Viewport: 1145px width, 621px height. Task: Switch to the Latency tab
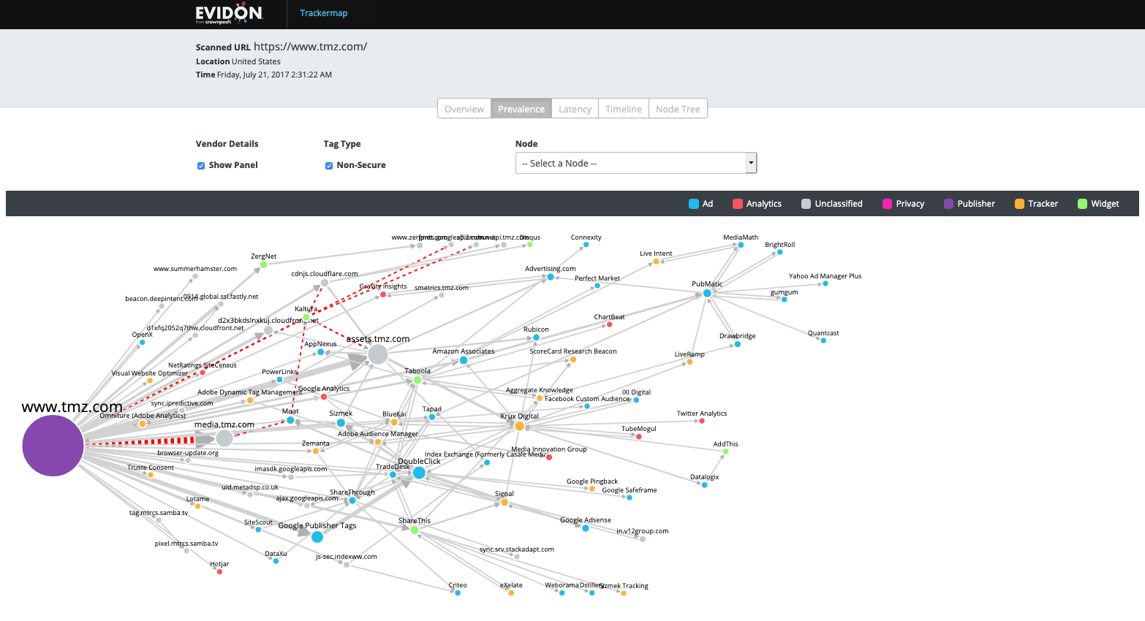(575, 109)
